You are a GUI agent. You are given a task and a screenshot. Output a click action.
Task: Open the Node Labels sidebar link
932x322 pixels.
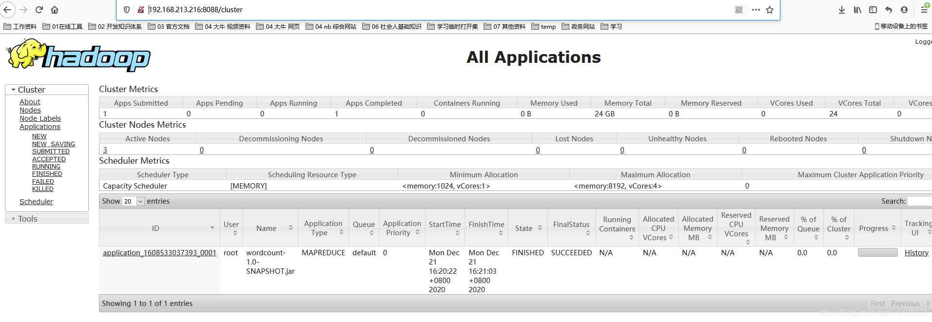pos(40,118)
